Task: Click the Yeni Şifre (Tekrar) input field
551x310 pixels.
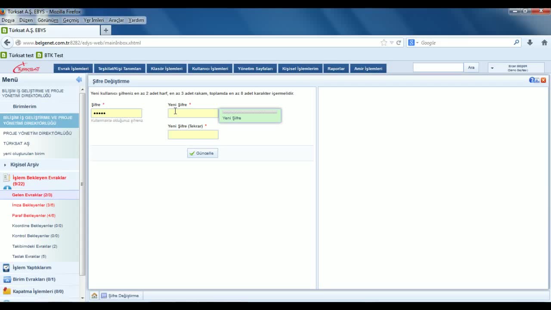Action: (x=193, y=135)
